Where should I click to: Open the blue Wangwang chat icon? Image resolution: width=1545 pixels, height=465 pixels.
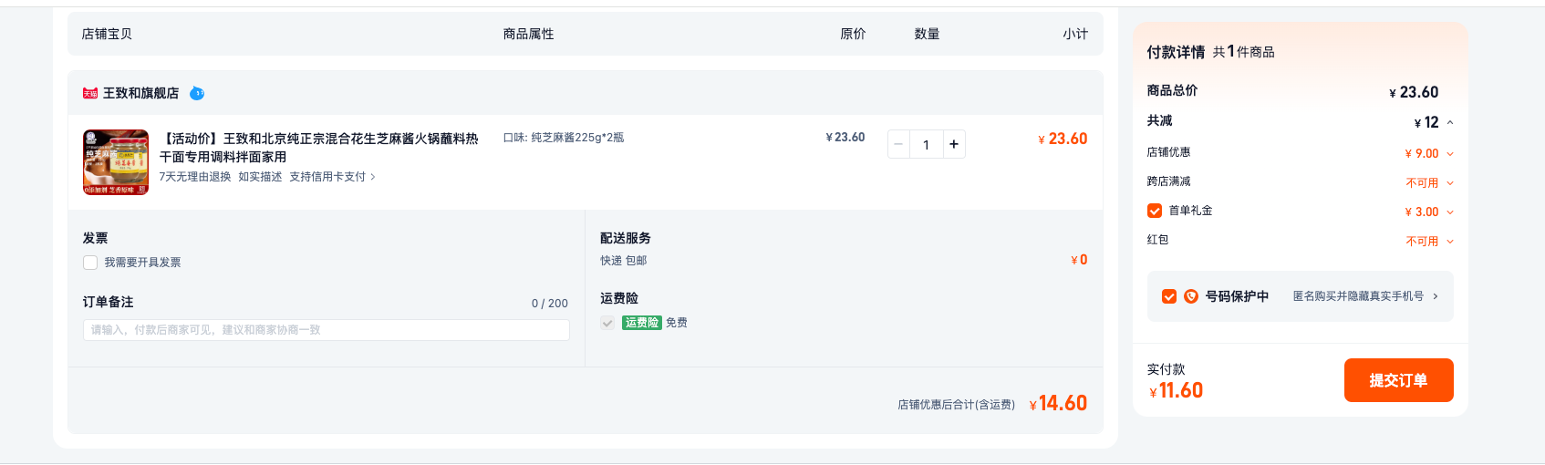pos(197,93)
